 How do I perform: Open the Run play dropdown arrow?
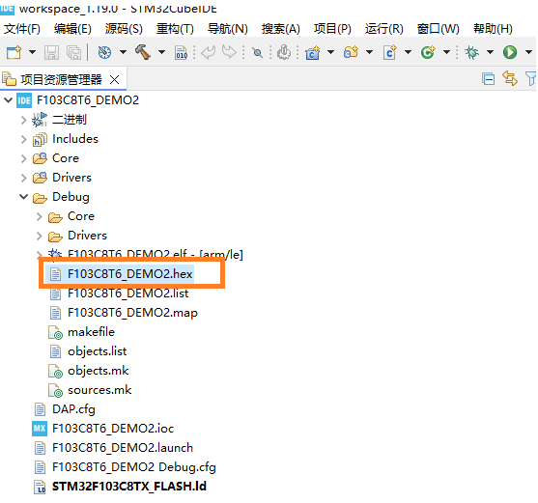pos(528,52)
